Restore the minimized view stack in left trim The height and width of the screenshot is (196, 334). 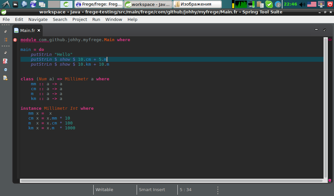6,32
